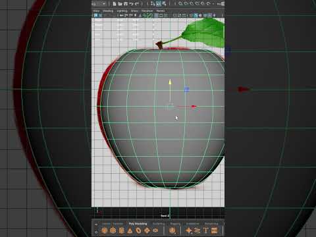Click the move manipulator center handle
Image resolution: width=316 pixels, height=237 pixels.
pyautogui.click(x=169, y=107)
